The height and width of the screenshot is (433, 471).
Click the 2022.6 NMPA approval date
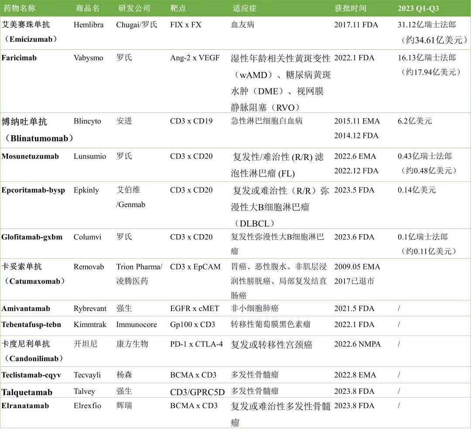coord(358,344)
